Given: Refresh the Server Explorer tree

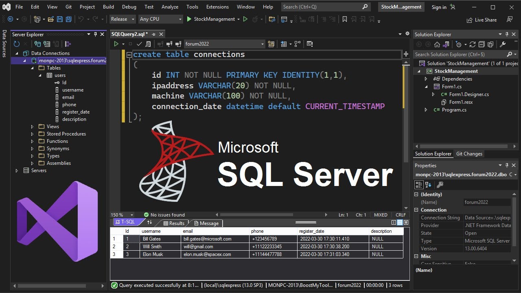Looking at the screenshot, I should click(17, 44).
